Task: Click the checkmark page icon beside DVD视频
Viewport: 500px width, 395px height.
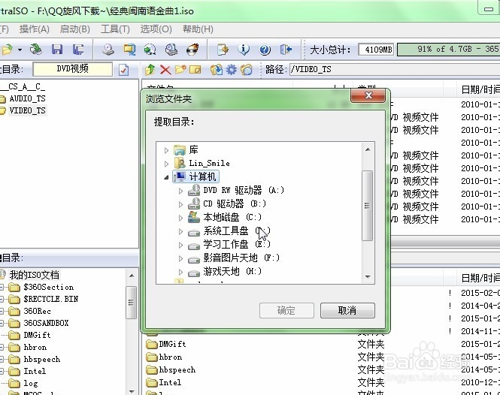Action: click(x=124, y=69)
